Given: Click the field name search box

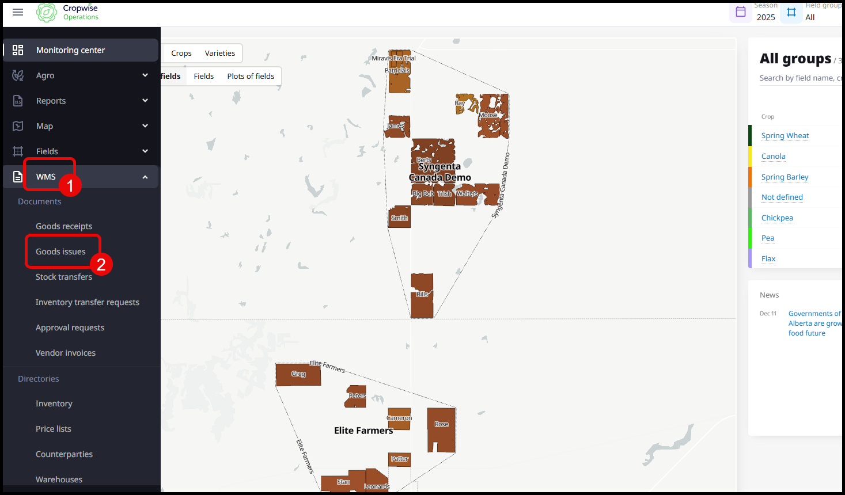Looking at the screenshot, I should pyautogui.click(x=798, y=78).
